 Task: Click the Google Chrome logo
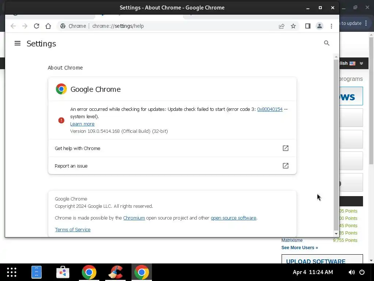tap(61, 89)
